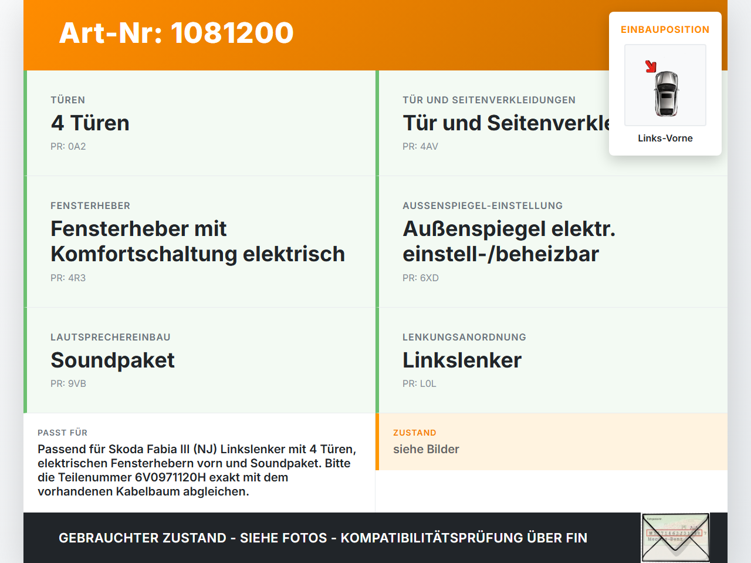751x563 pixels.
Task: Click the Tür und Seitenverkleidung value
Action: coord(506,123)
